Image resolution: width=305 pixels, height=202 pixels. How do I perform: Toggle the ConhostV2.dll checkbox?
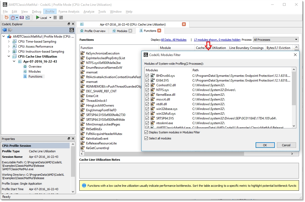147,85
